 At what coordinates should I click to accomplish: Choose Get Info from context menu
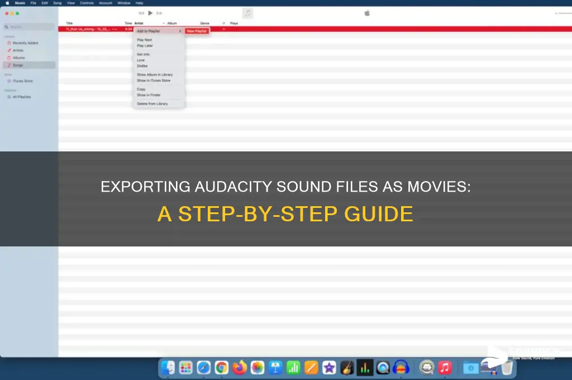point(144,54)
